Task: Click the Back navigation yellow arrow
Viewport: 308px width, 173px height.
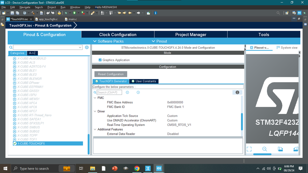Action: [130, 13]
